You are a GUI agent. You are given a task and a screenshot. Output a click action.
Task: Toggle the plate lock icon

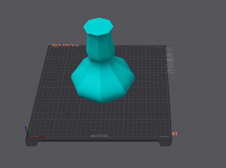point(170,66)
